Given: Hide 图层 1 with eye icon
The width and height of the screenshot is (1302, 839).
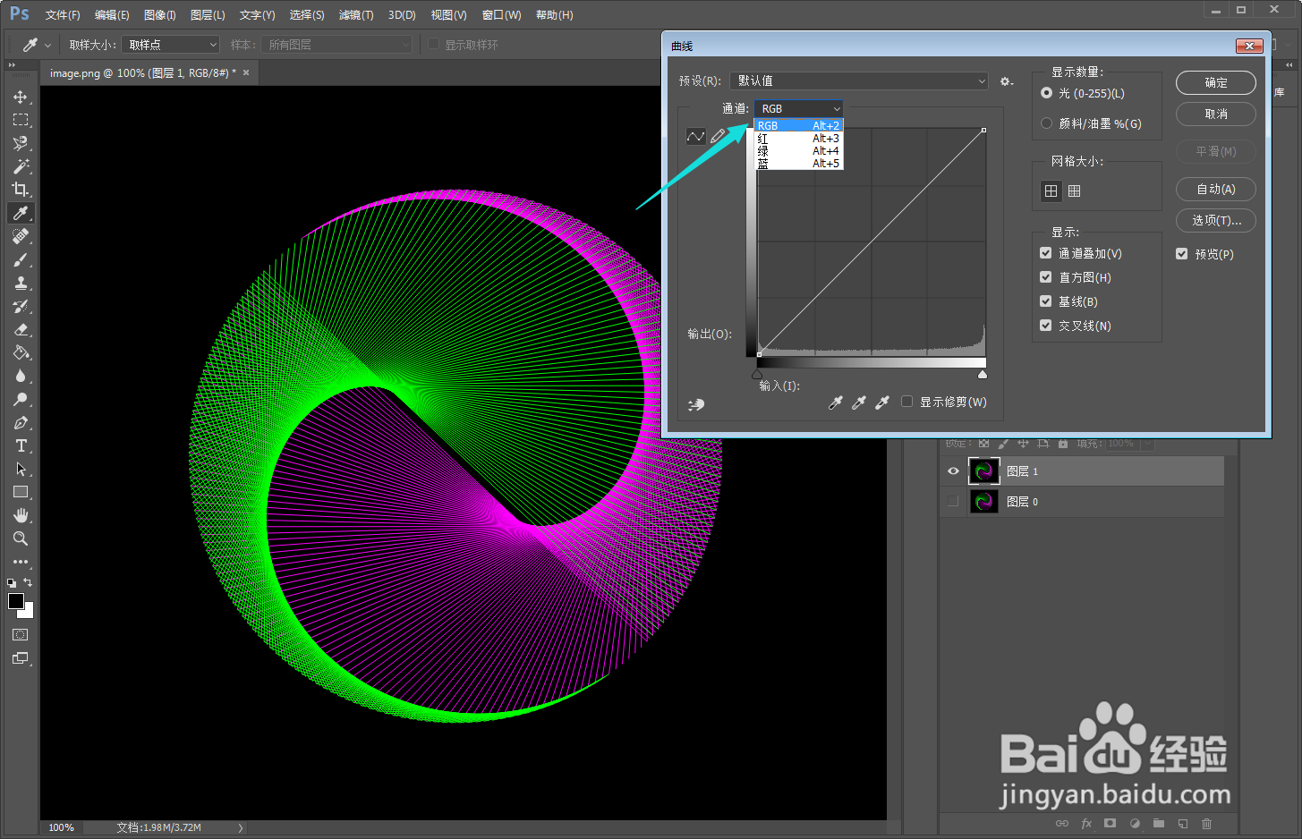Looking at the screenshot, I should tap(953, 471).
